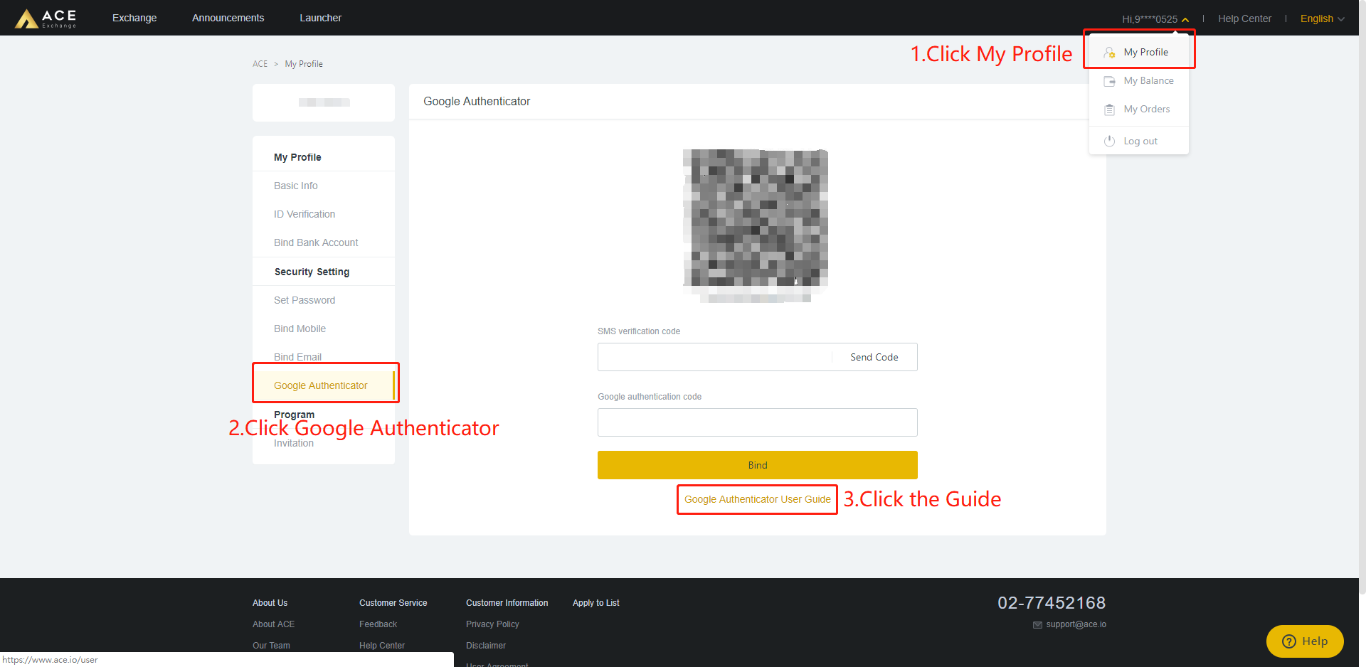Select My Balance from account menu
This screenshot has width=1366, height=667.
[1139, 81]
